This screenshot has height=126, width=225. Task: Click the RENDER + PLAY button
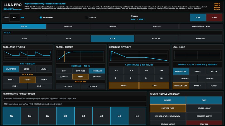click(204, 108)
